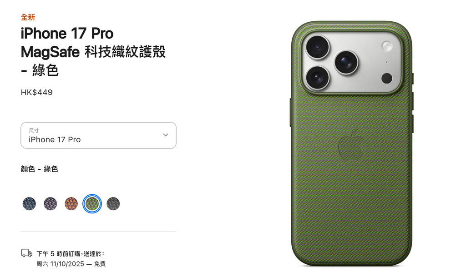Click the flash on the camera plateau
This screenshot has width=466, height=272.
pos(387,46)
